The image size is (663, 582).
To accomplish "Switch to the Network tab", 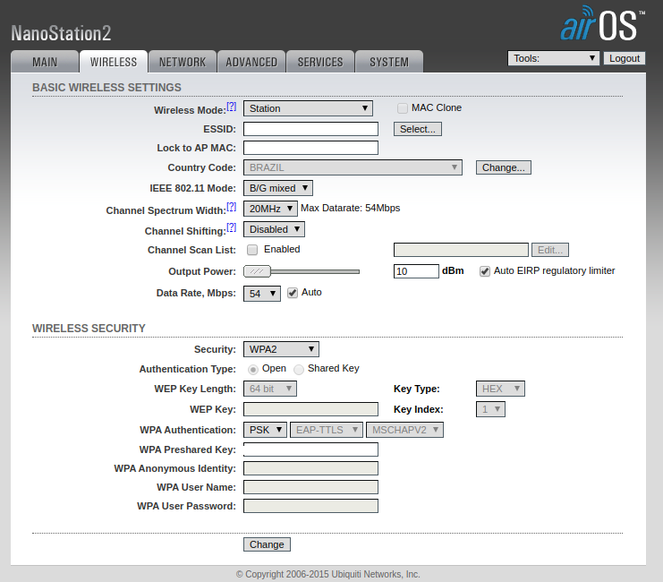I will 183,62.
